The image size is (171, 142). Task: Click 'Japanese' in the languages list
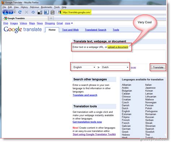[x=150, y=88]
